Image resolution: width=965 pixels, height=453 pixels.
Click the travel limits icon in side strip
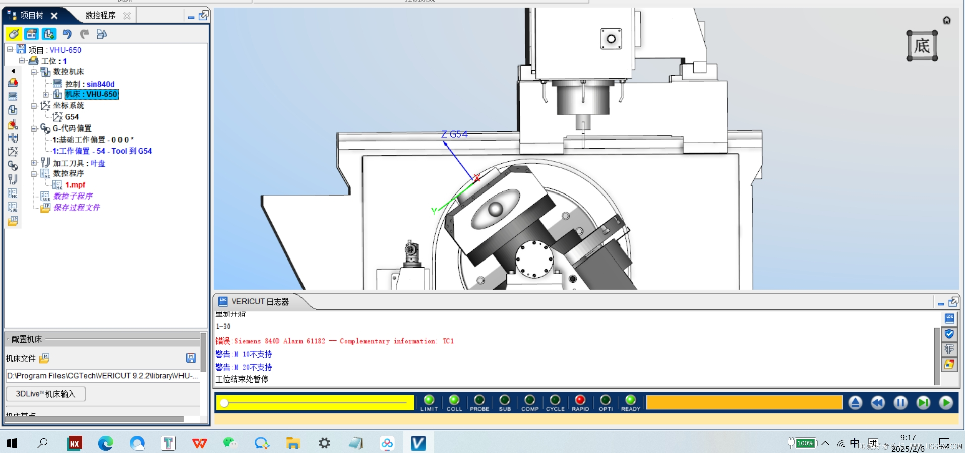click(13, 138)
